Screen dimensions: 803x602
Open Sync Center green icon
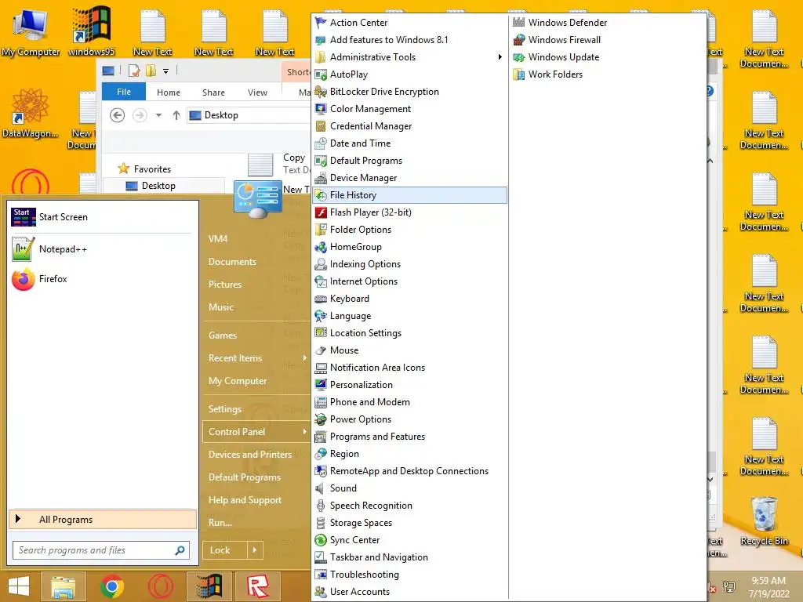coord(321,540)
